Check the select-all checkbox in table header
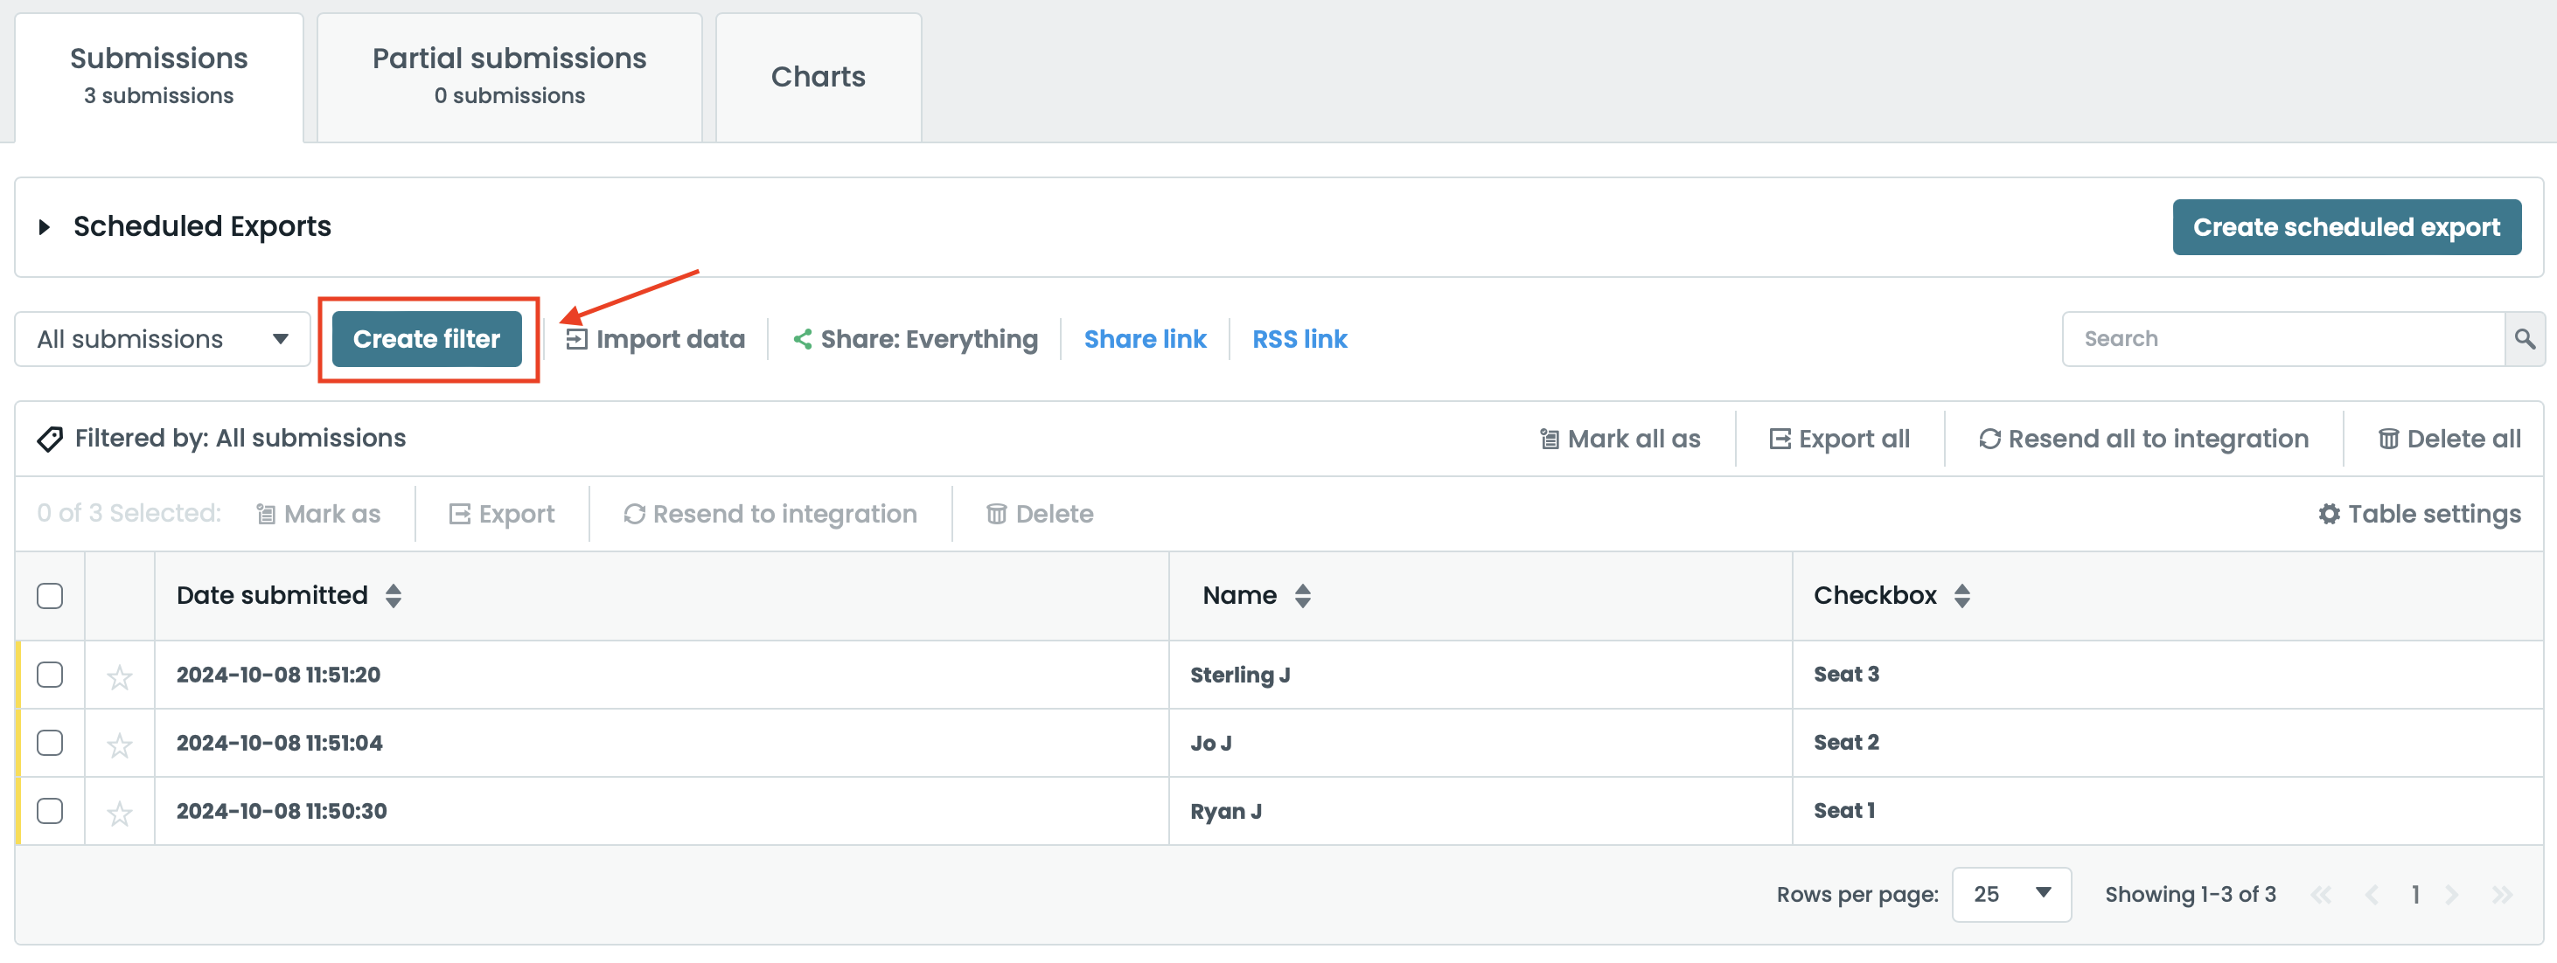This screenshot has height=963, width=2557. tap(50, 595)
